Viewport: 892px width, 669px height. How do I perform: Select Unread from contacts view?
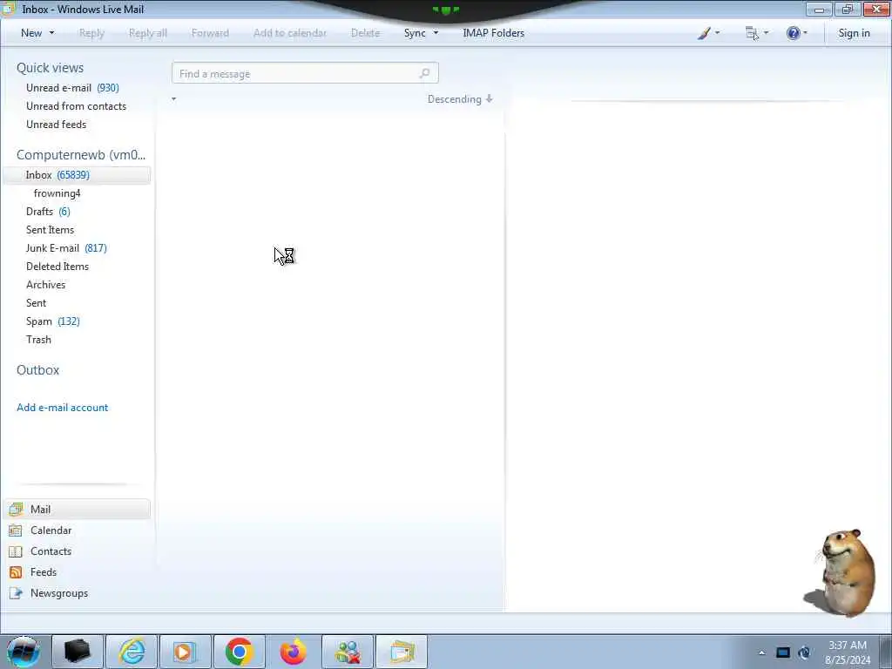click(x=77, y=105)
